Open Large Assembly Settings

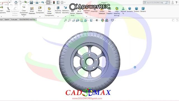pyautogui.click(x=117, y=12)
